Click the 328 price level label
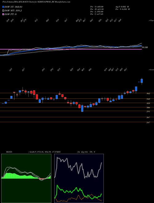Screen dimensions: 154x203 [x=148, y=103]
